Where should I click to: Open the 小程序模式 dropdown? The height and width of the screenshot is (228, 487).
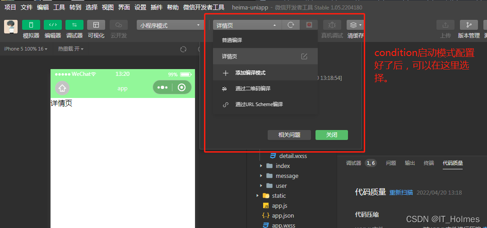click(170, 25)
